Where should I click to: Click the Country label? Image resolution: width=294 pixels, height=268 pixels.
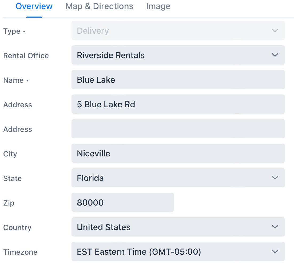[x=17, y=228]
